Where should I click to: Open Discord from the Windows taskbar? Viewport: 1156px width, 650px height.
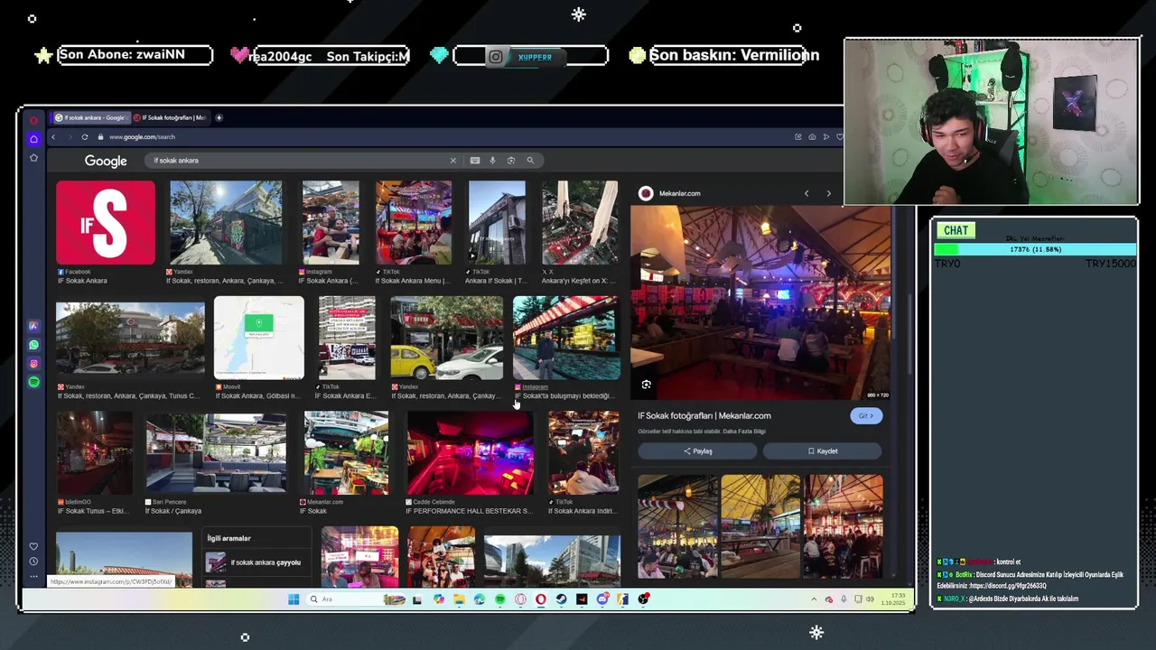tap(602, 599)
